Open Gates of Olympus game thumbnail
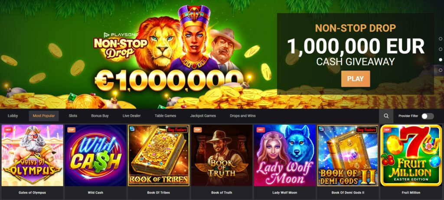 [x=32, y=155]
